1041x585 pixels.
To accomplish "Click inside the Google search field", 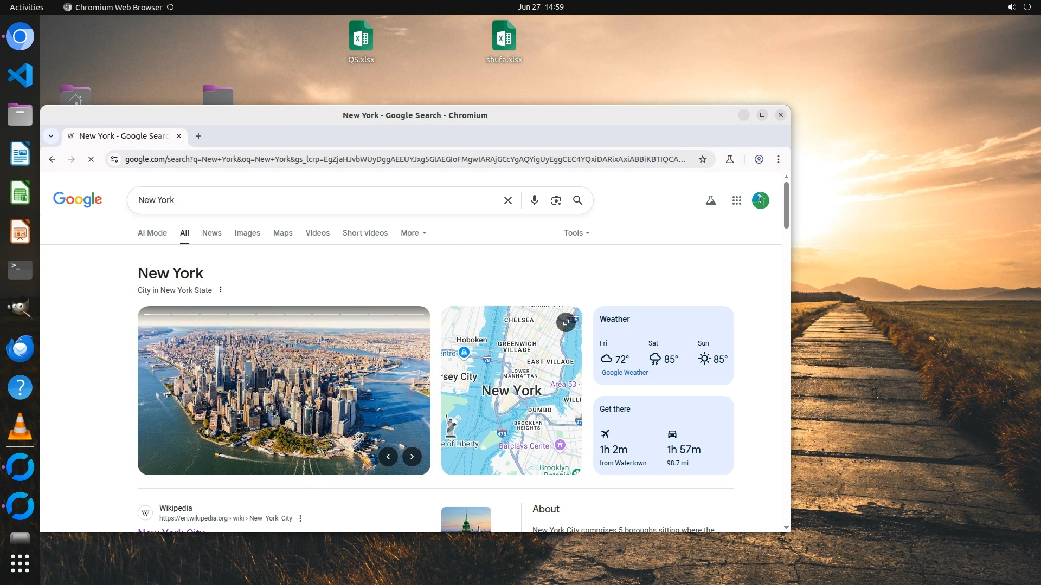I will click(314, 200).
